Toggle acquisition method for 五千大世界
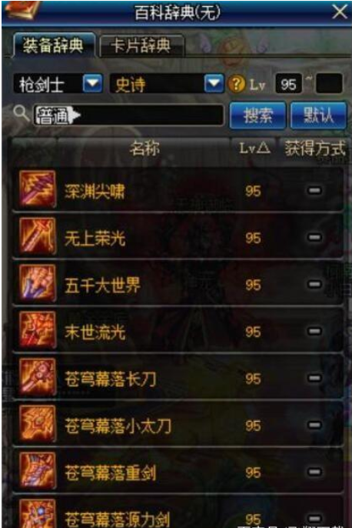The height and width of the screenshot is (528, 352). click(314, 285)
